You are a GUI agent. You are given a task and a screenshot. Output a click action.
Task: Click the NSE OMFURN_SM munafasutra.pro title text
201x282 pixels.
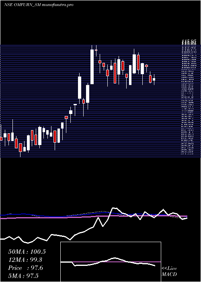click(39, 5)
